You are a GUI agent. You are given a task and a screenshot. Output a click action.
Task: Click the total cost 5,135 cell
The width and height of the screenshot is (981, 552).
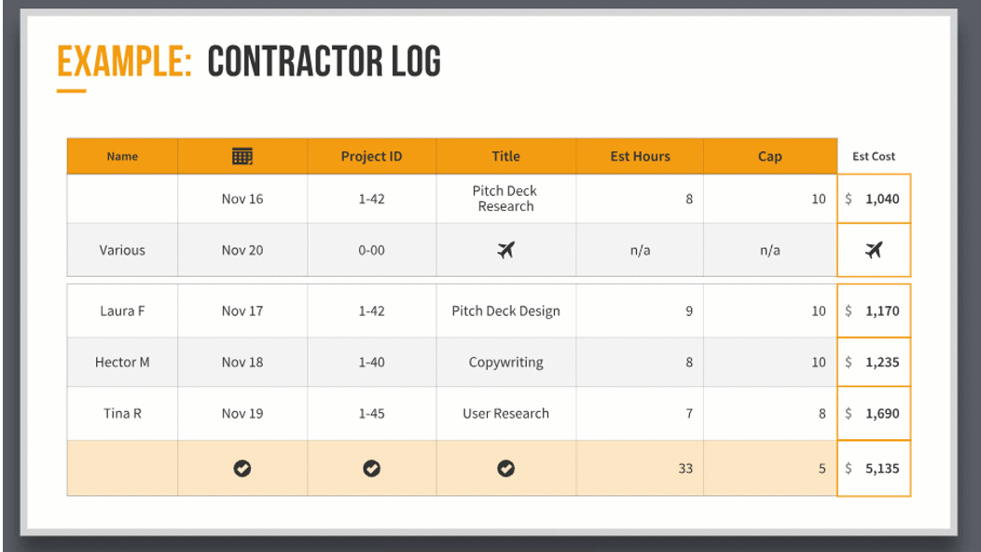pyautogui.click(x=874, y=468)
